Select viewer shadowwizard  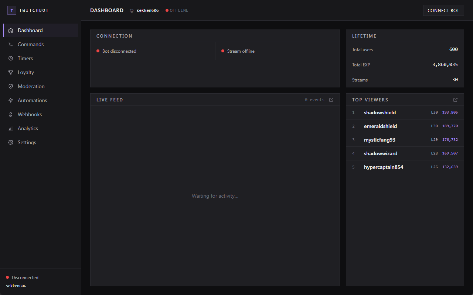coord(381,153)
